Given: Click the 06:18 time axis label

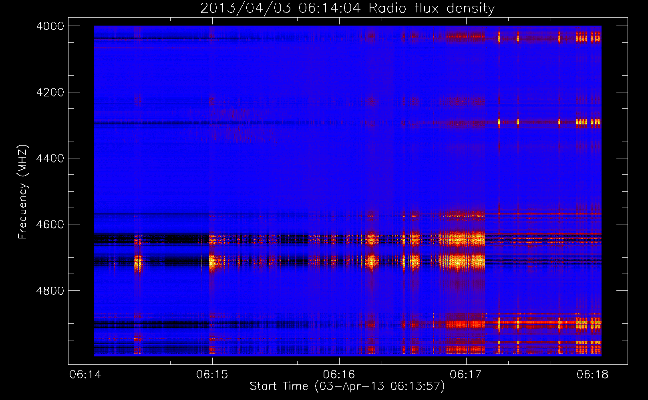Looking at the screenshot, I should click(592, 374).
